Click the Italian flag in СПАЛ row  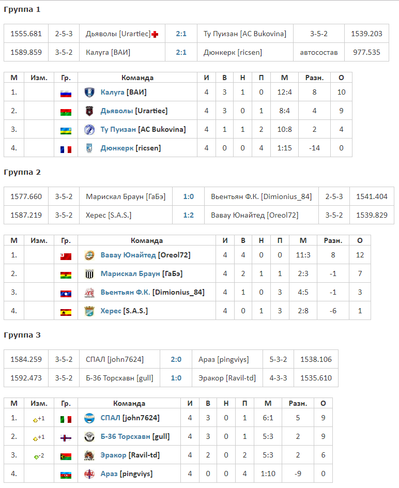[x=66, y=418]
